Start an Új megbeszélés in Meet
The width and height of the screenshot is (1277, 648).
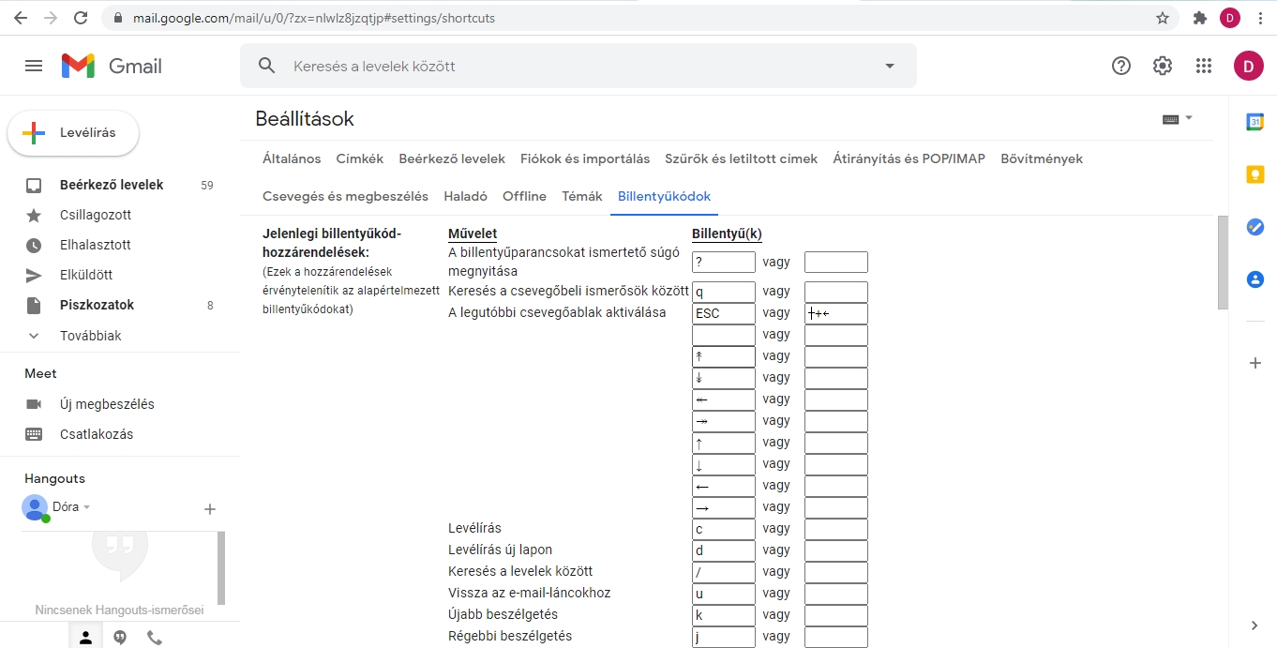pyautogui.click(x=107, y=404)
